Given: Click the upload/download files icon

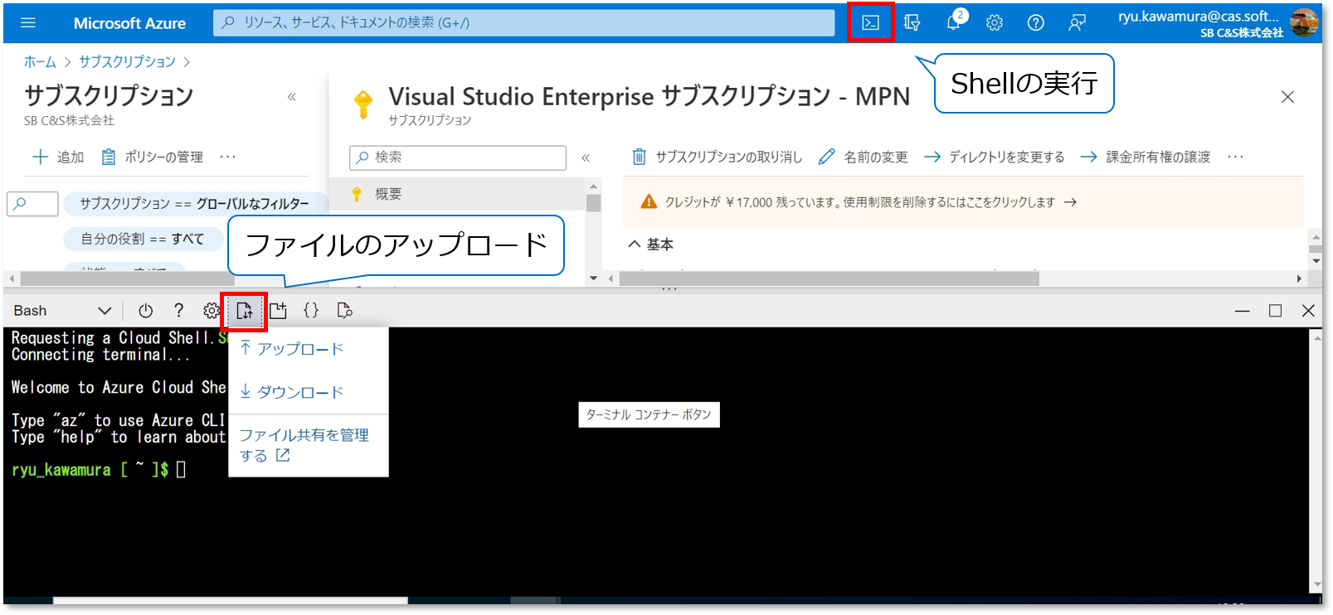Looking at the screenshot, I should click(244, 311).
